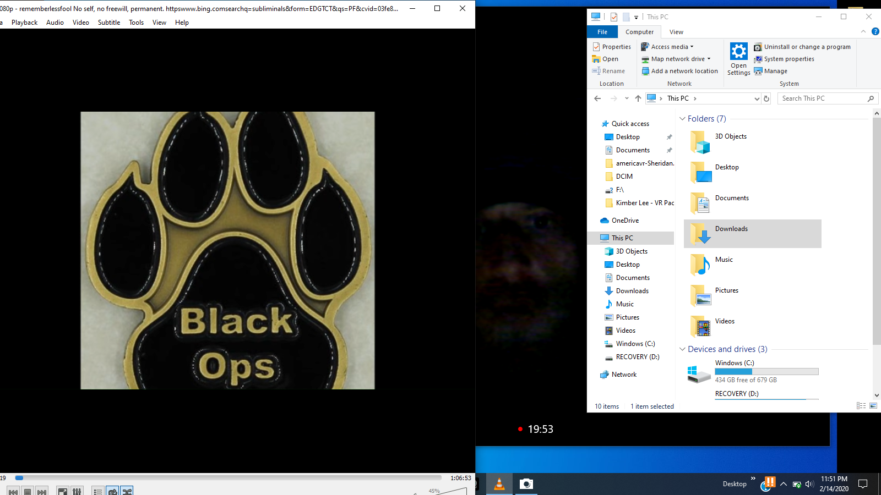This screenshot has width=881, height=495.
Task: Select the Videos folder in Folders group
Action: pyautogui.click(x=752, y=326)
